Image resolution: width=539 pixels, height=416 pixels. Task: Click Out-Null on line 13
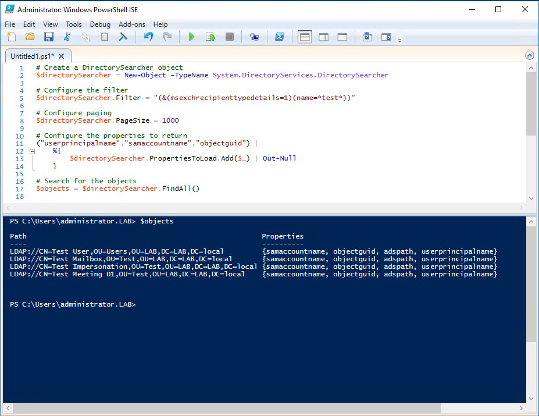280,158
